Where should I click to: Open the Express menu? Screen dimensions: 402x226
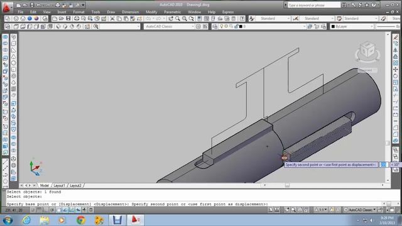[x=227, y=12]
